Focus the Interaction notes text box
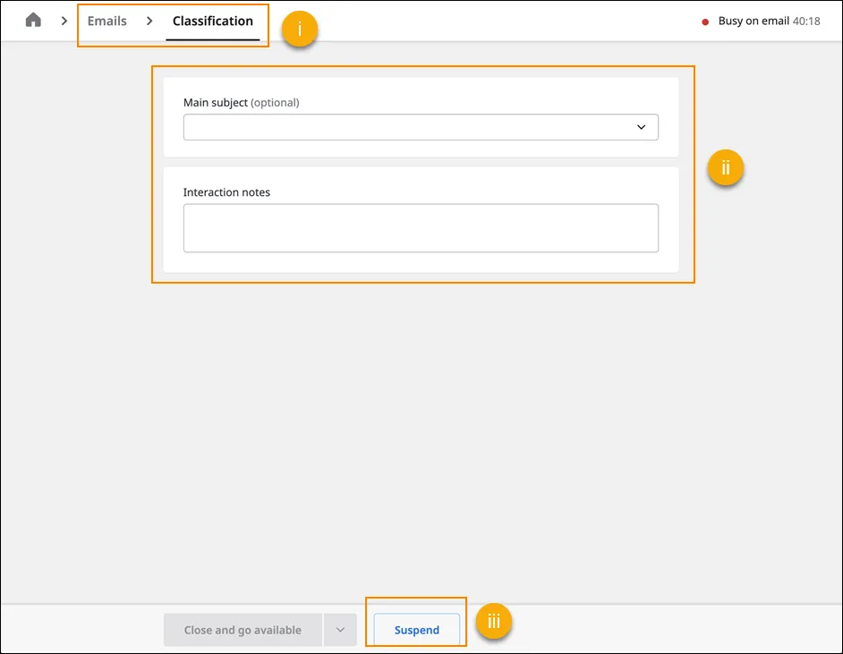This screenshot has width=843, height=654. tap(421, 228)
